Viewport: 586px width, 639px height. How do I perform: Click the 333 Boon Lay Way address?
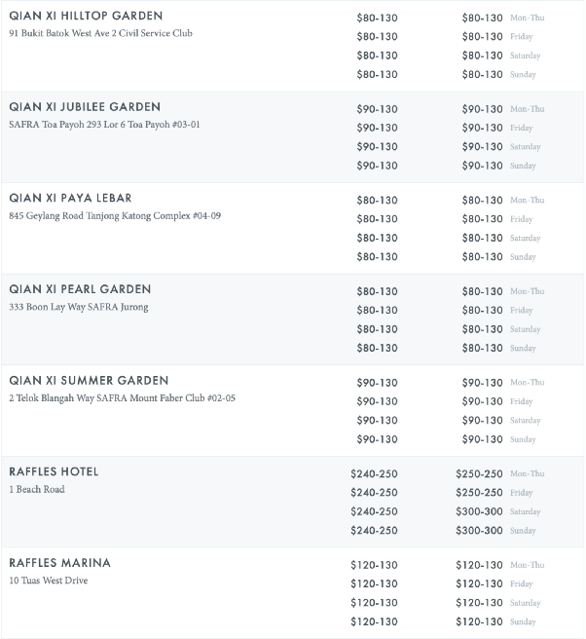78,307
